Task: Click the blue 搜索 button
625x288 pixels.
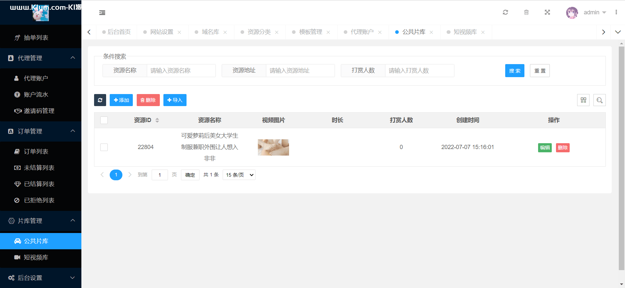Action: [x=514, y=71]
